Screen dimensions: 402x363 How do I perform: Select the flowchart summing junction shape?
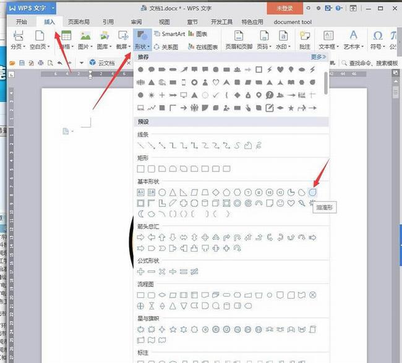312,295
